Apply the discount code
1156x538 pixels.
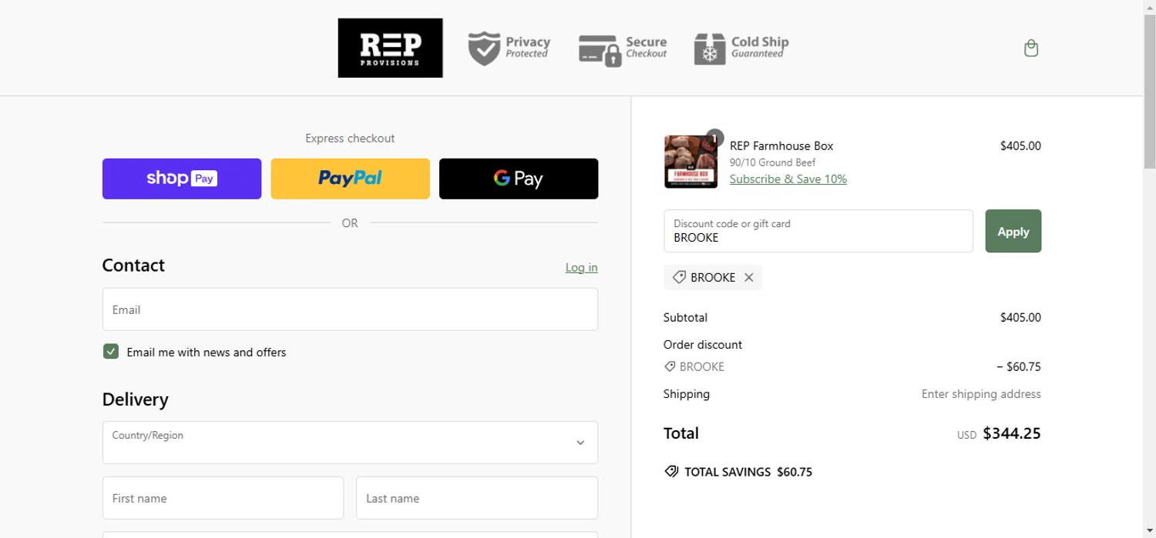pos(1013,231)
